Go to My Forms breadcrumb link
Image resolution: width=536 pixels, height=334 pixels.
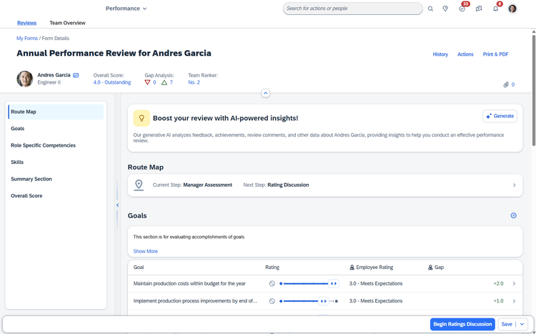tap(27, 39)
